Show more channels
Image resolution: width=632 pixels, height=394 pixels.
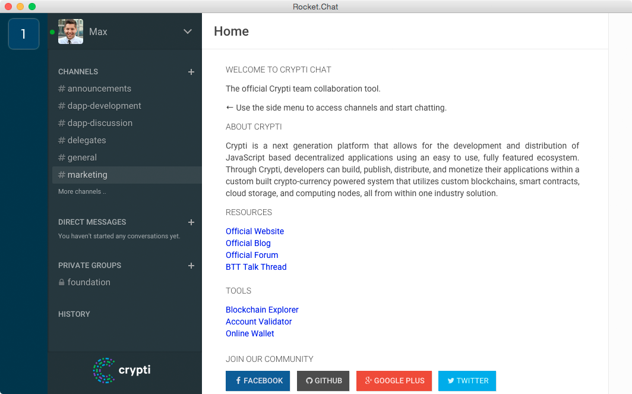tap(82, 191)
